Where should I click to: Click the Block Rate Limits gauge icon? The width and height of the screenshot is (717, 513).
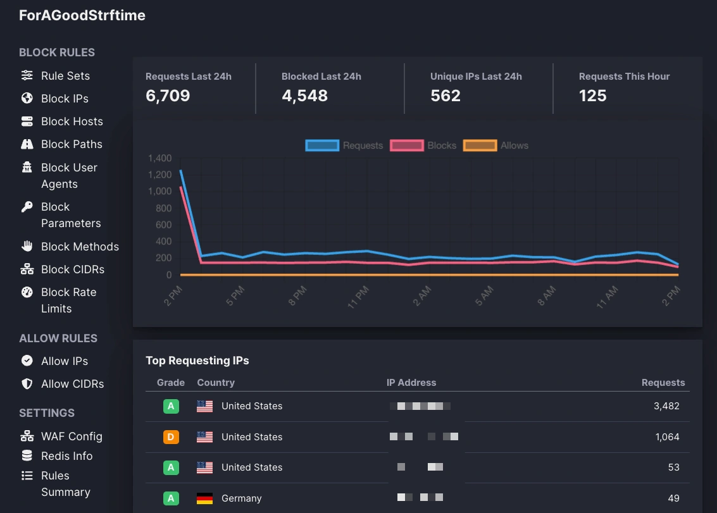pyautogui.click(x=27, y=292)
